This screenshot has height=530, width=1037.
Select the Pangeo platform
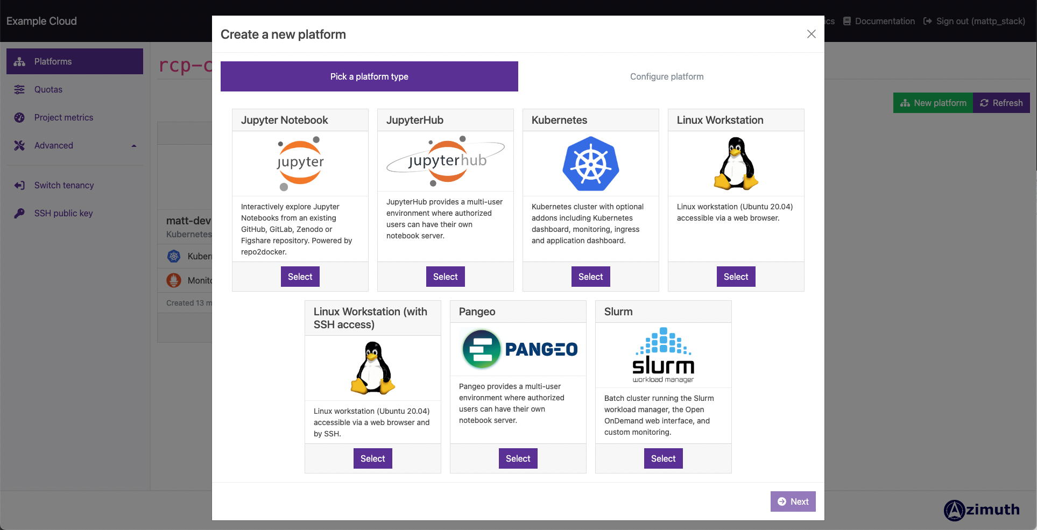pos(518,458)
